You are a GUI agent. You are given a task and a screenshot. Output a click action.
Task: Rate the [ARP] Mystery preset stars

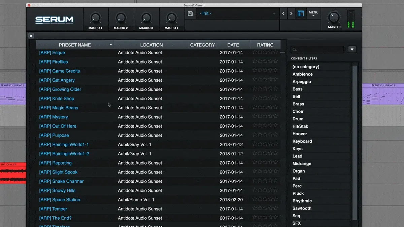point(265,116)
